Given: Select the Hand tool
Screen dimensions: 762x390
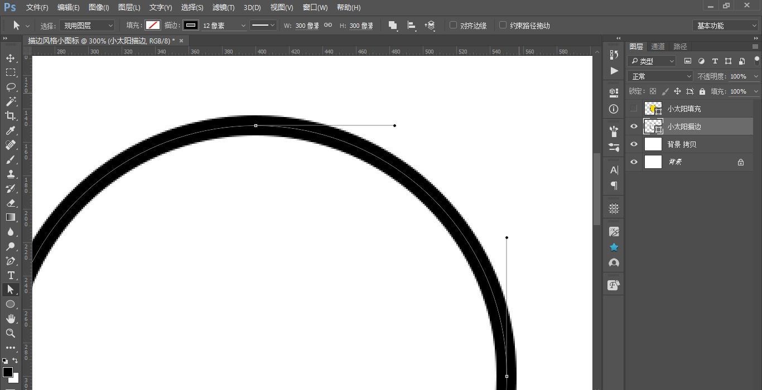Looking at the screenshot, I should [x=10, y=319].
